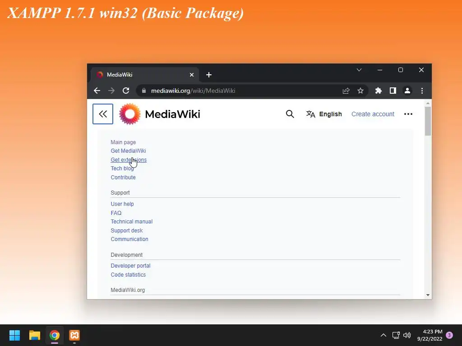Bookmark this tab with the star icon
462x346 pixels.
point(360,91)
